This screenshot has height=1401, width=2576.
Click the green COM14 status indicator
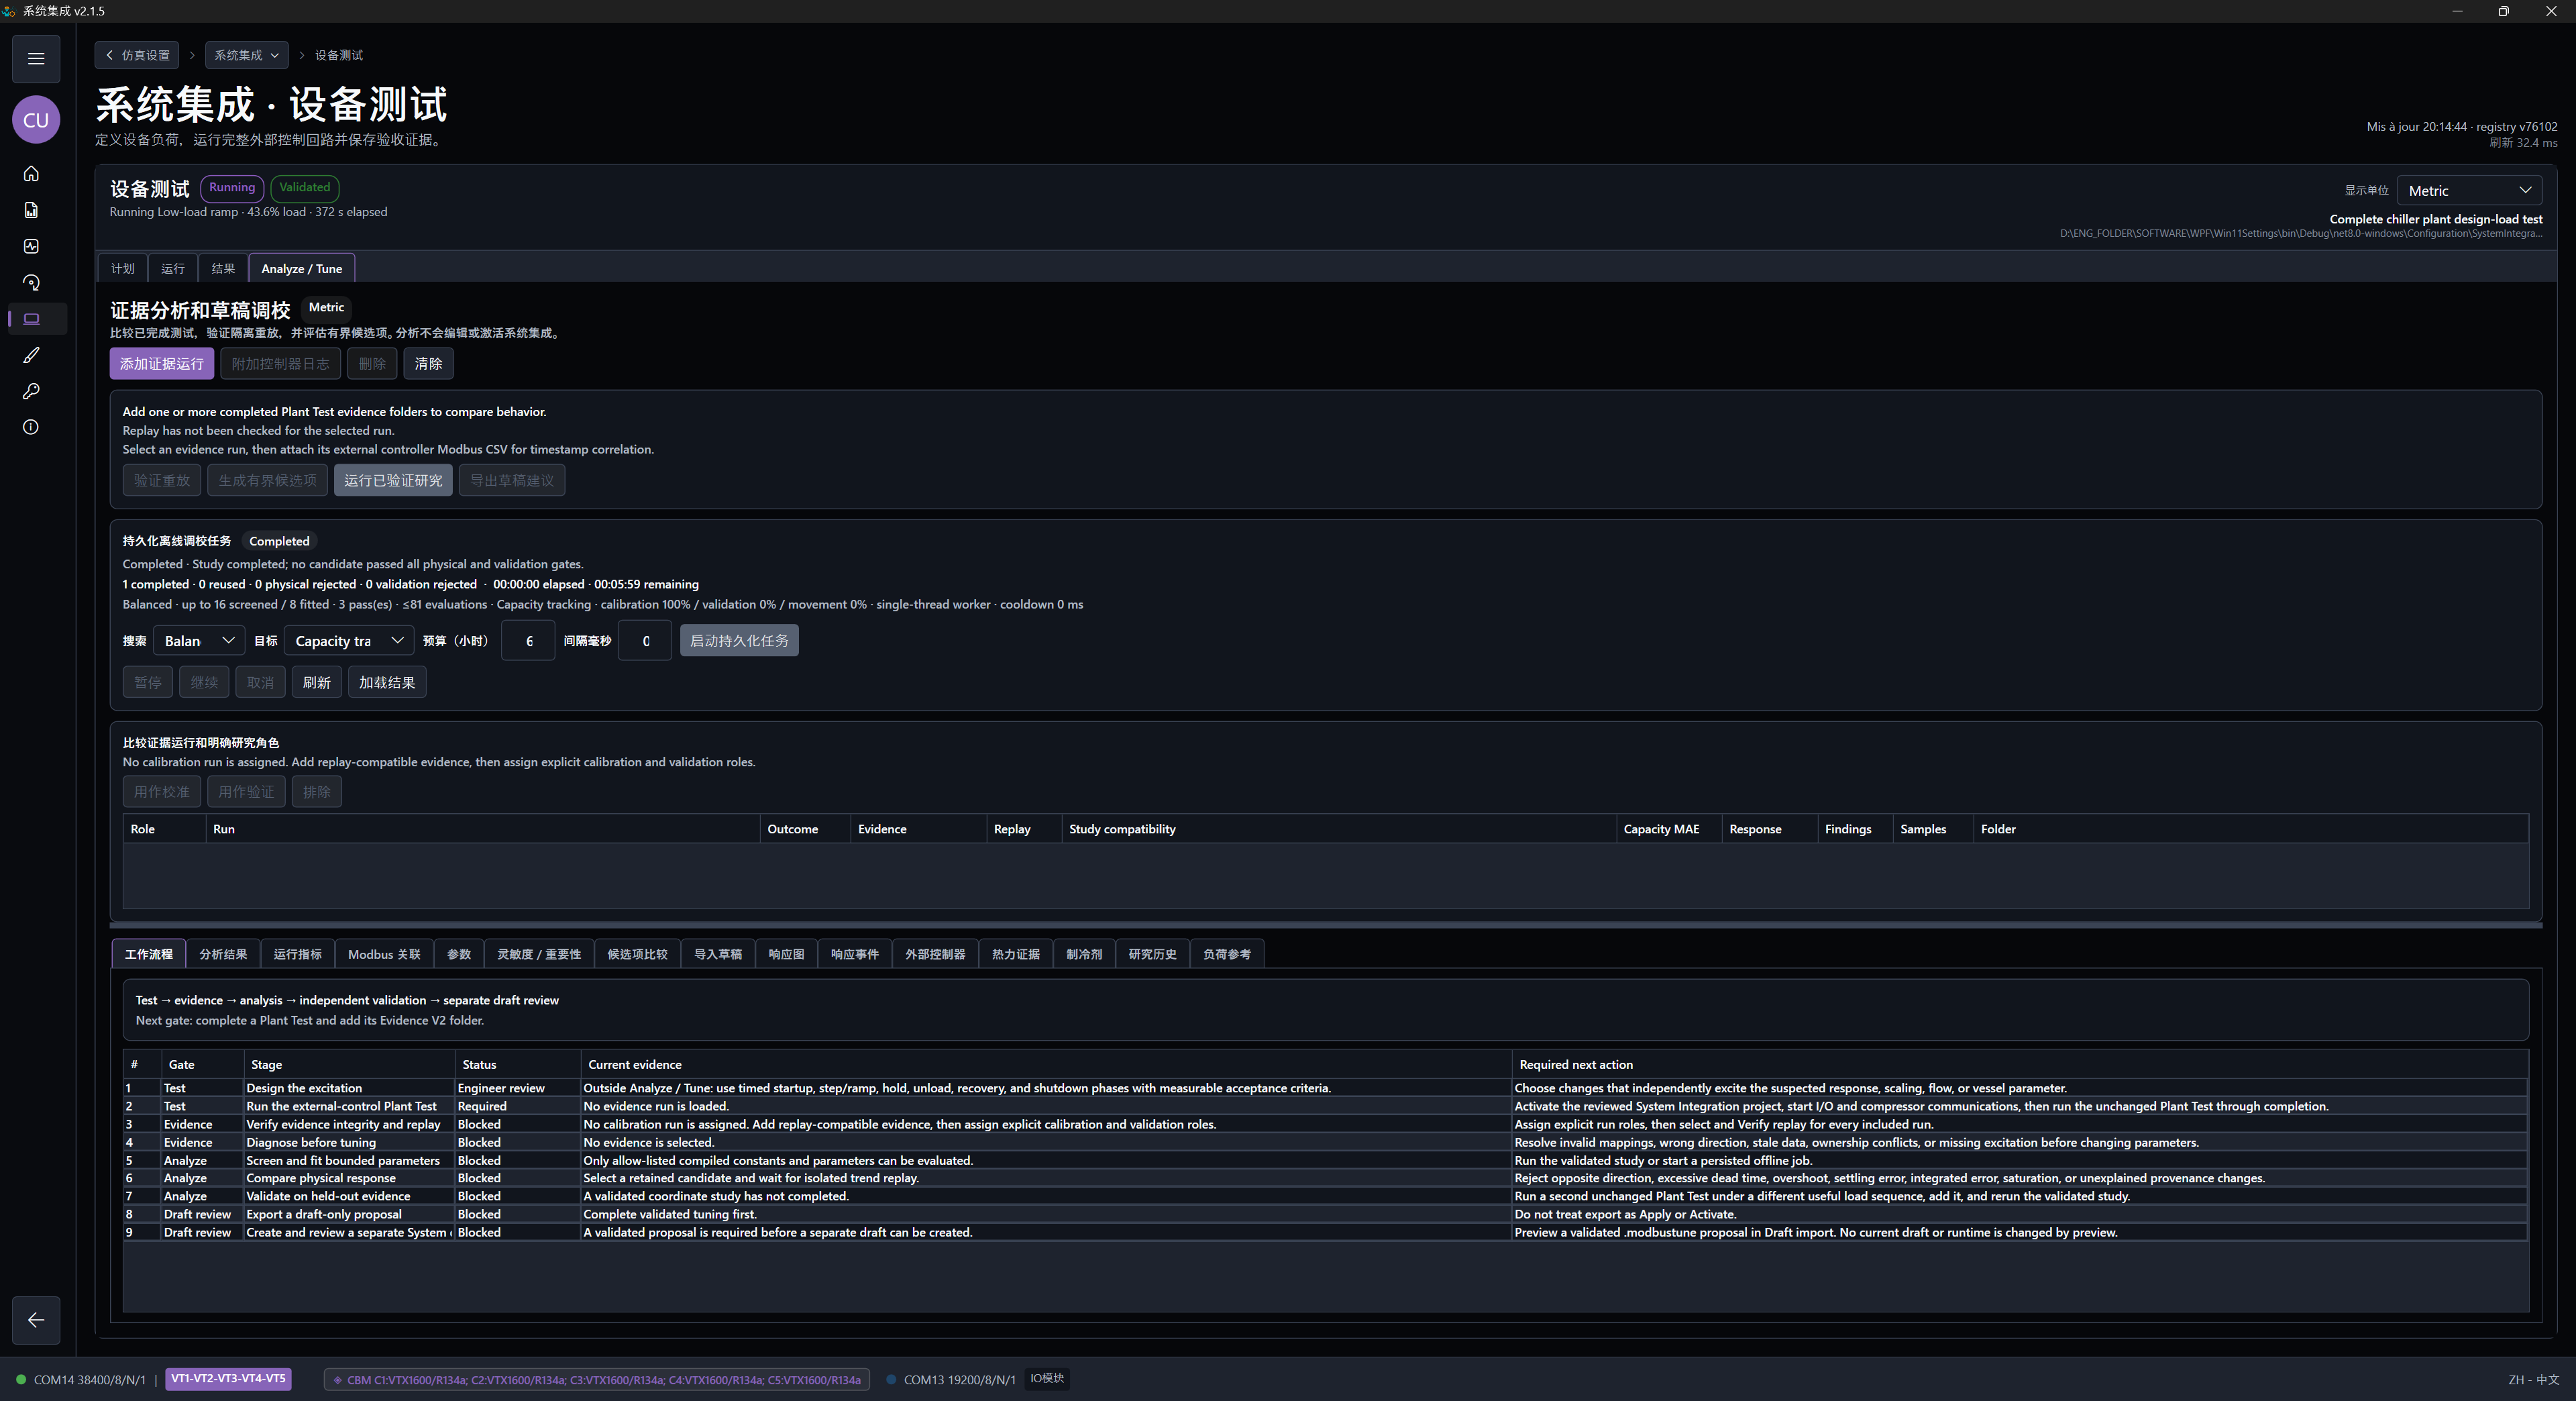point(21,1379)
